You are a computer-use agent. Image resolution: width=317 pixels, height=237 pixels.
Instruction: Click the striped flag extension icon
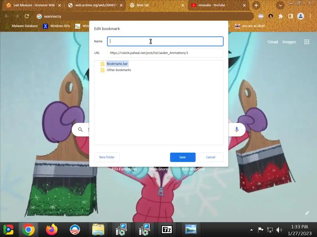pos(261,16)
